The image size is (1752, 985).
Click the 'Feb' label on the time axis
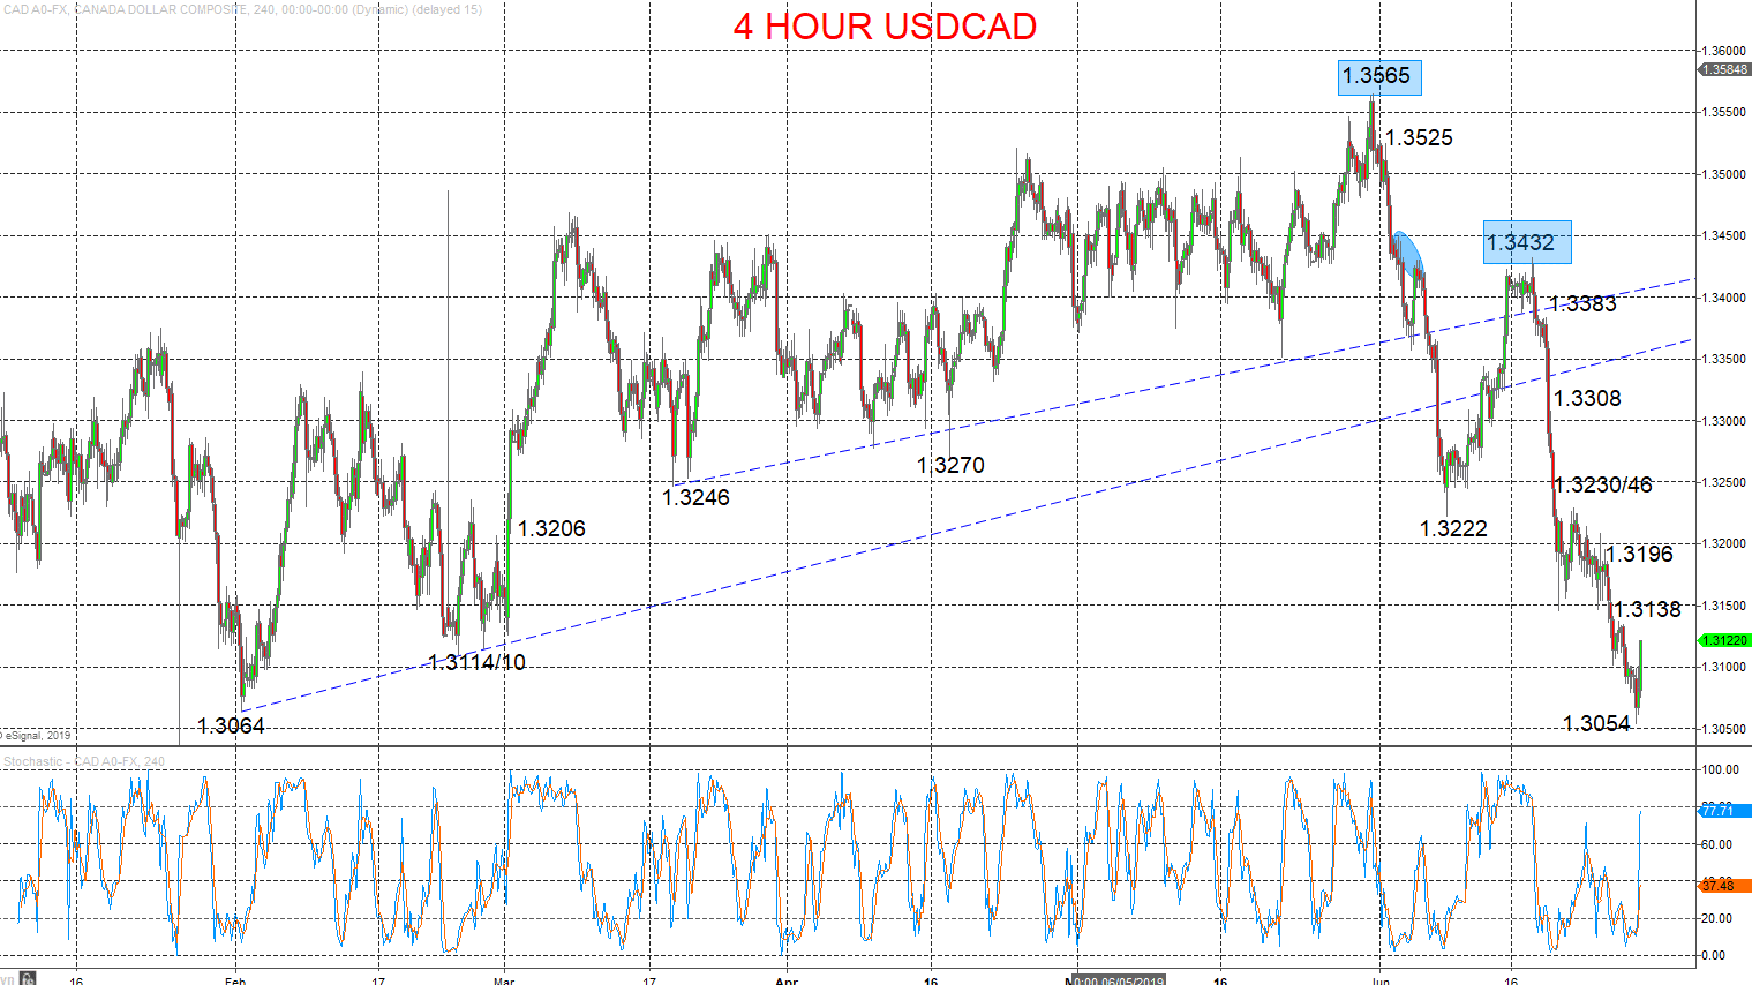(235, 980)
